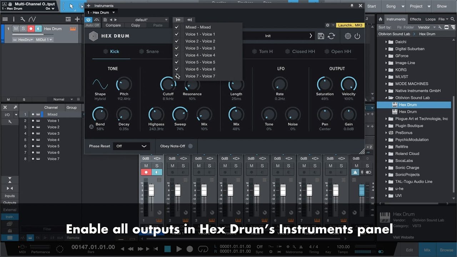457x257 pixels.
Task: Toggle the loop button in the transport
Action: 203,249
